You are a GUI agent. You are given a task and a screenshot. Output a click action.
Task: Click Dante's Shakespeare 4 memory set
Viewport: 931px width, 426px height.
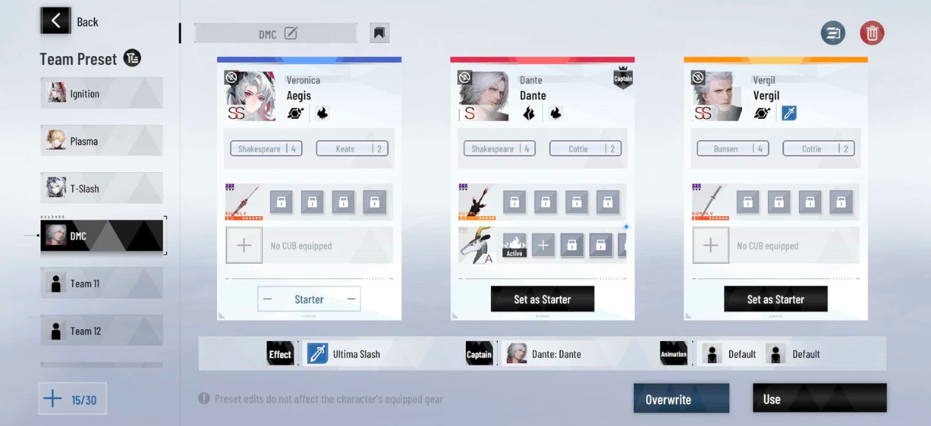pyautogui.click(x=500, y=148)
